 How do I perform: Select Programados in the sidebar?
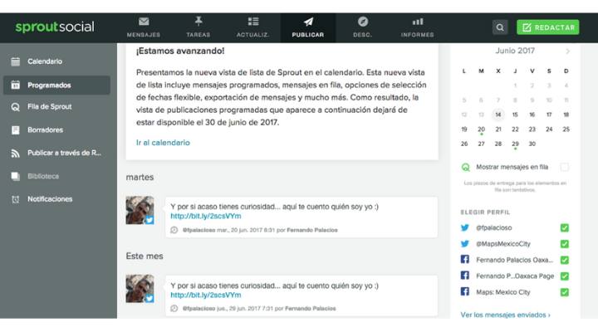point(56,85)
